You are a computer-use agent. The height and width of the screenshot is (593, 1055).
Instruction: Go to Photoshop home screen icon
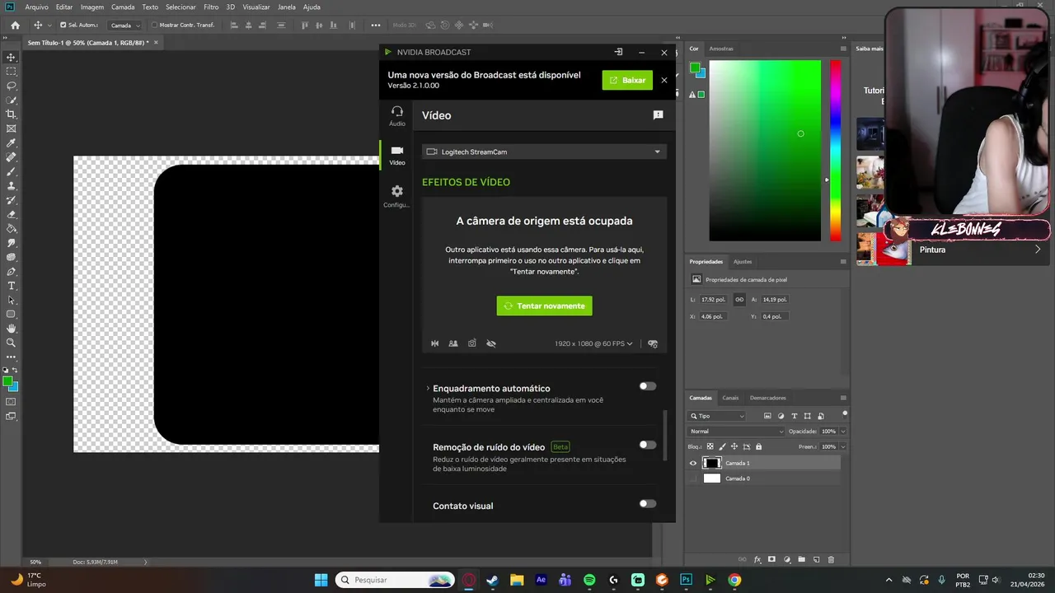tap(15, 25)
